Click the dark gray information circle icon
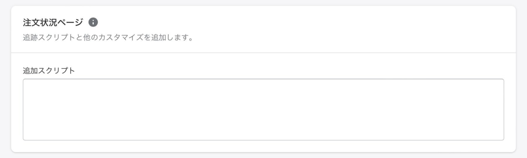Viewport: 527px width, 158px height. click(93, 22)
